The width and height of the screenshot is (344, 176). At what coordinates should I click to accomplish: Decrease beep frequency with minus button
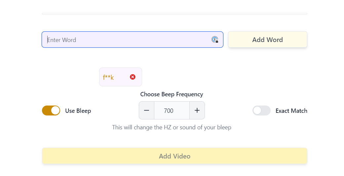(147, 110)
